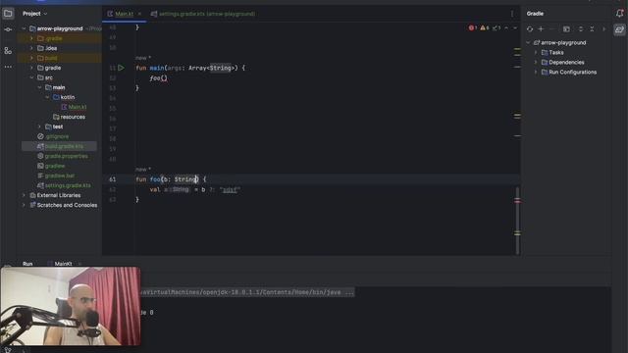Click the foo() call on line 52
This screenshot has height=353, width=628.
159,78
